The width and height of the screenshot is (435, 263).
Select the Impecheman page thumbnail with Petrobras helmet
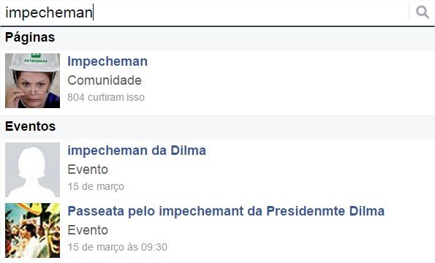[32, 80]
